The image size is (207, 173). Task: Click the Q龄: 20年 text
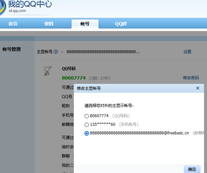pos(100,78)
